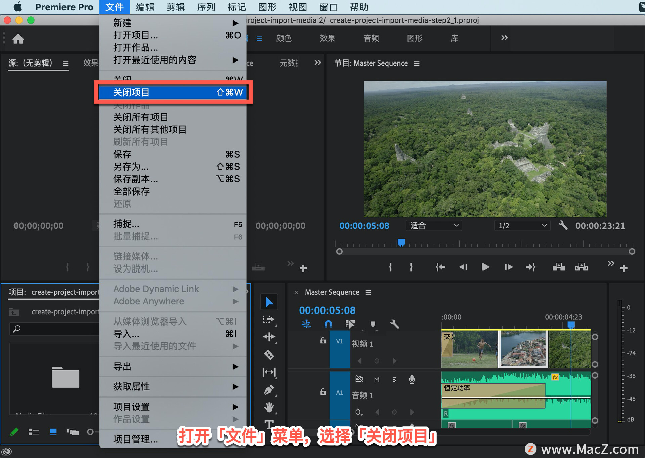Toggle lock on video track V1
The width and height of the screenshot is (645, 458).
[323, 341]
